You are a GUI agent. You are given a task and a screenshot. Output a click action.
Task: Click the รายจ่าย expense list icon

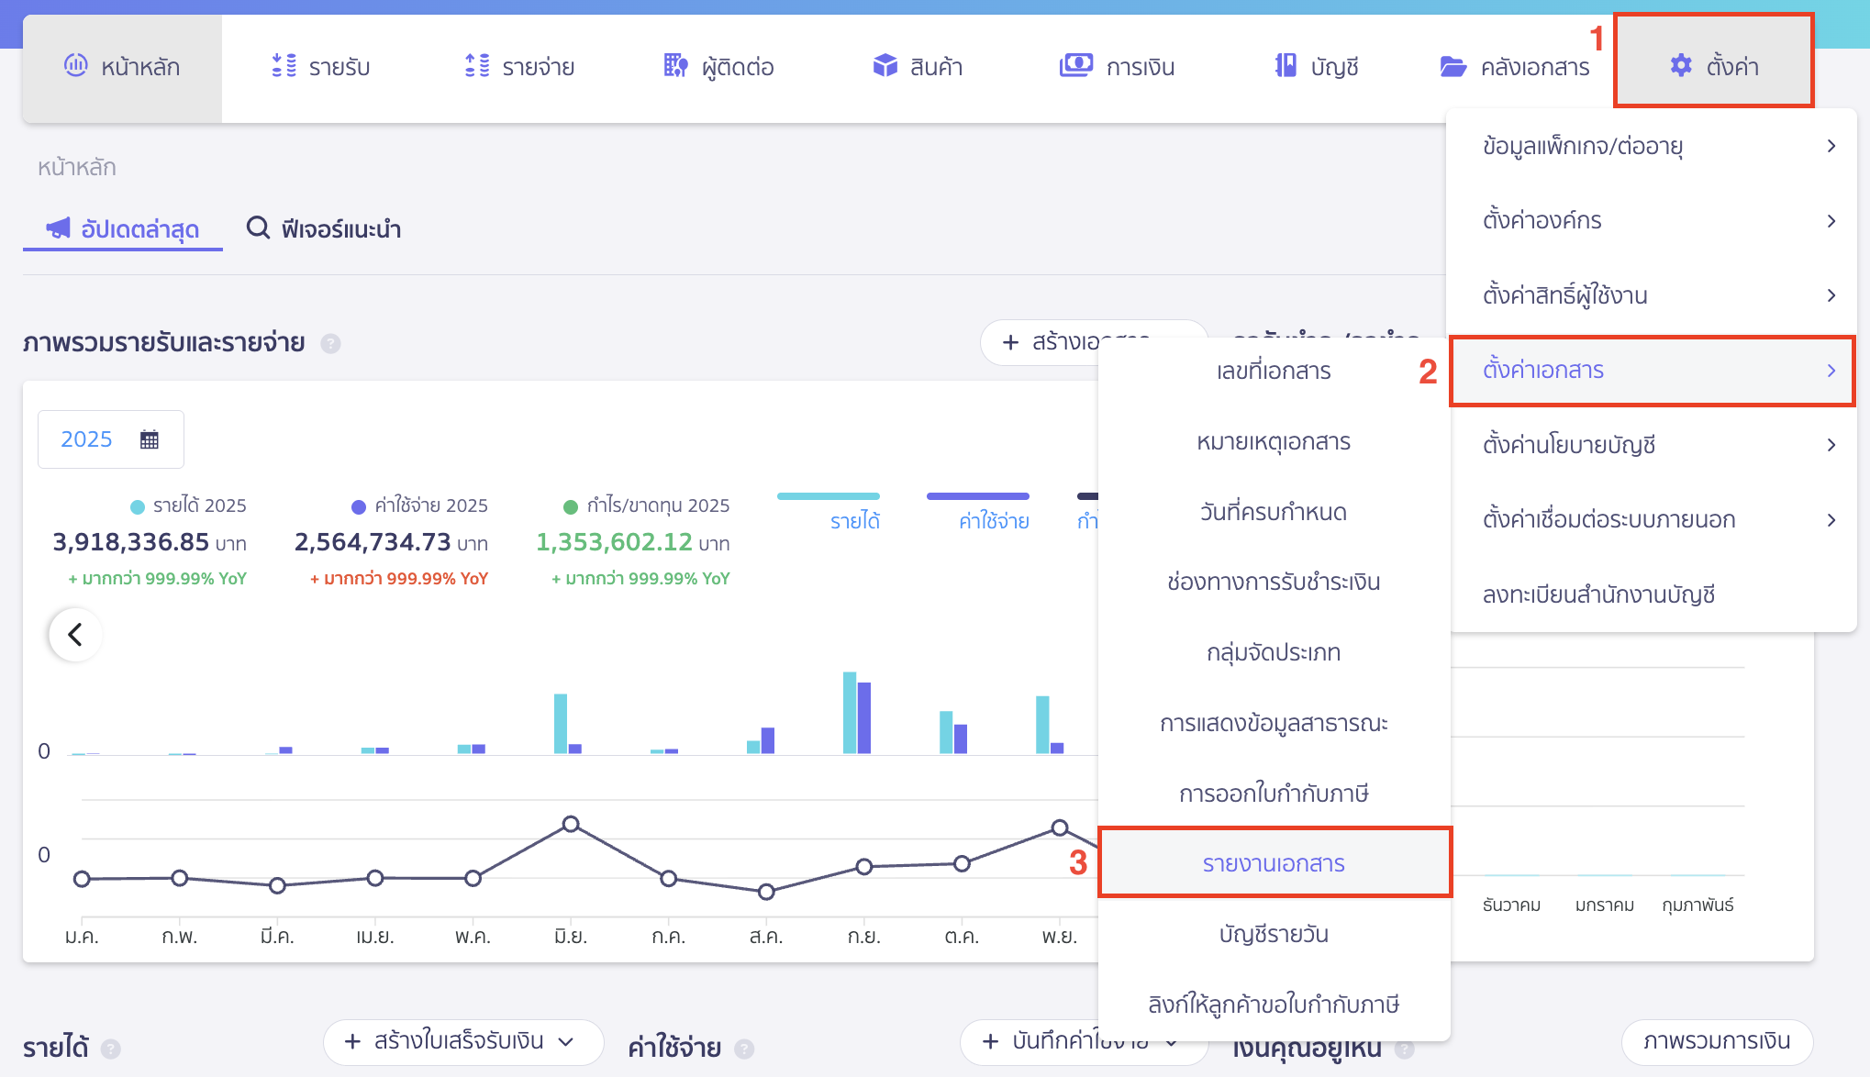(477, 65)
